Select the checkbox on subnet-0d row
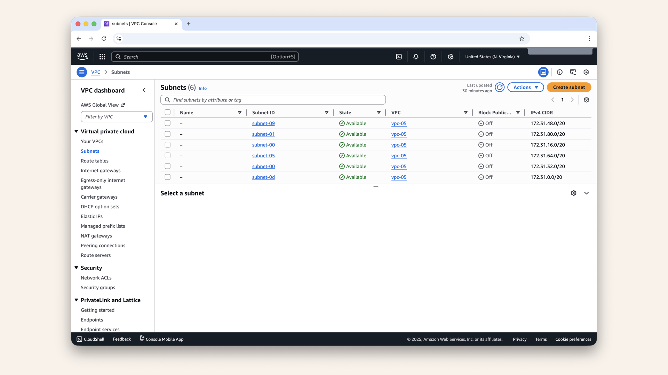The height and width of the screenshot is (375, 668). pos(167,177)
